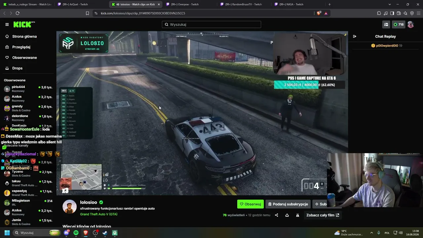Open the lolosioo channel avatar
The height and width of the screenshot is (238, 423).
pyautogui.click(x=70, y=207)
